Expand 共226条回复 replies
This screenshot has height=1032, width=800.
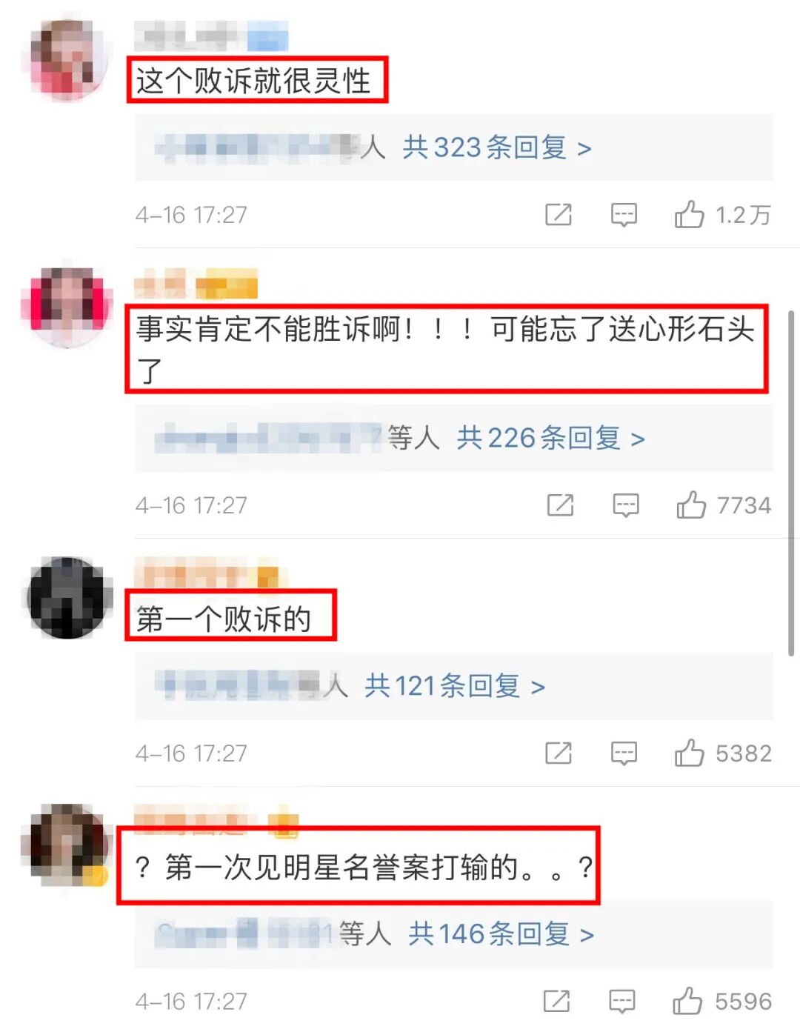pos(551,438)
